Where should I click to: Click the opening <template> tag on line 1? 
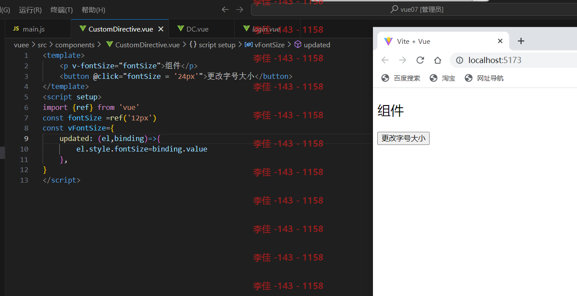[64, 56]
